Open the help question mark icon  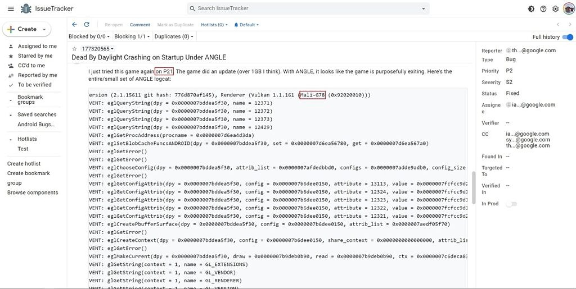click(543, 9)
